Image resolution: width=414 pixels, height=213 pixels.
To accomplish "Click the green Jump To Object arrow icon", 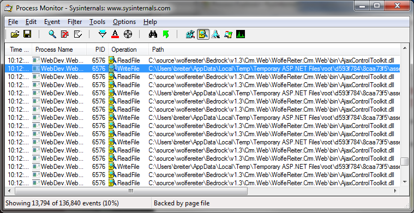I will (166, 34).
